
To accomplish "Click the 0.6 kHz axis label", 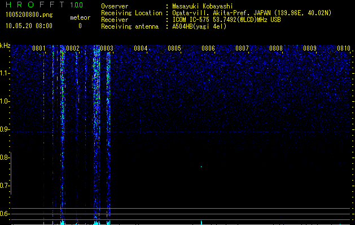I will point(5,214).
